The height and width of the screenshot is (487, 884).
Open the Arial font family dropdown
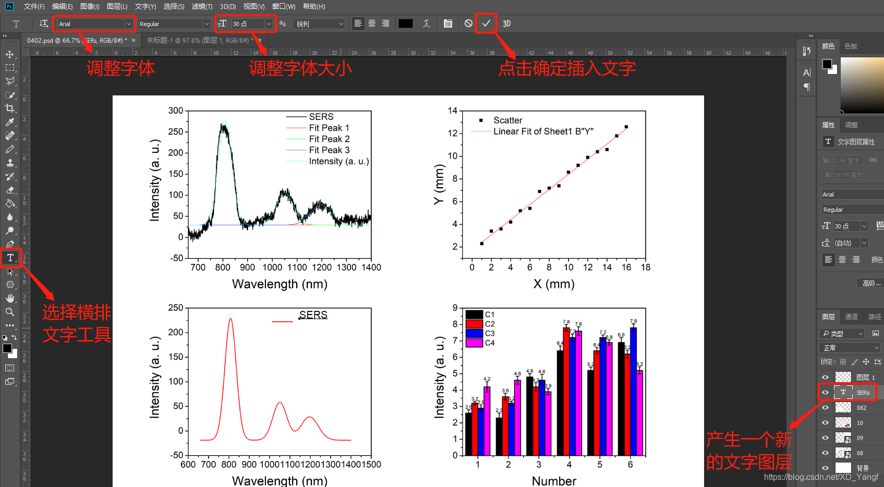[128, 24]
